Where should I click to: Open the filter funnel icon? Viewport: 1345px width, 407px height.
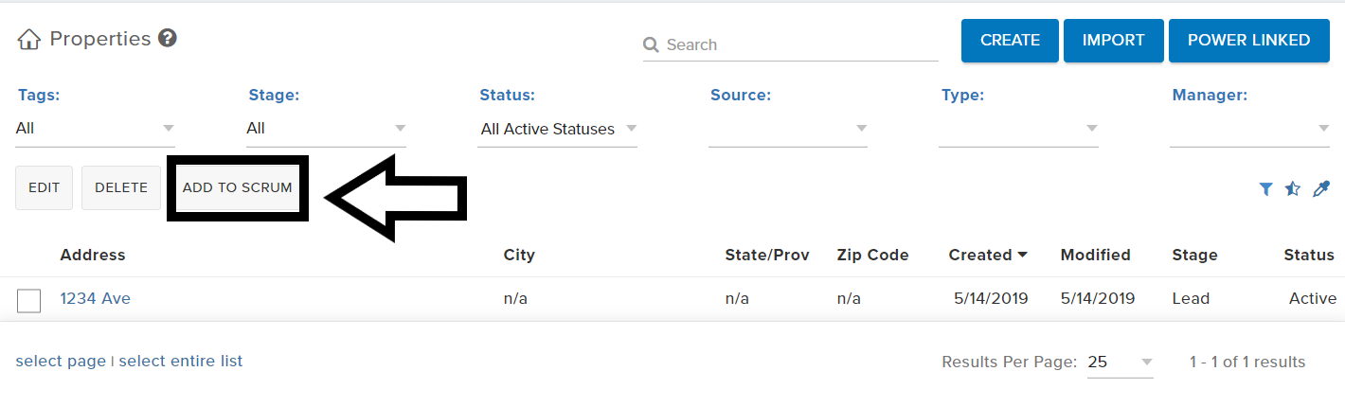[1265, 189]
